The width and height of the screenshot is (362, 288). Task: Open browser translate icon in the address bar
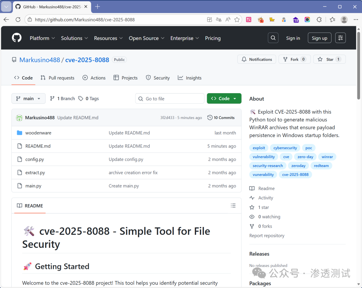(219, 20)
